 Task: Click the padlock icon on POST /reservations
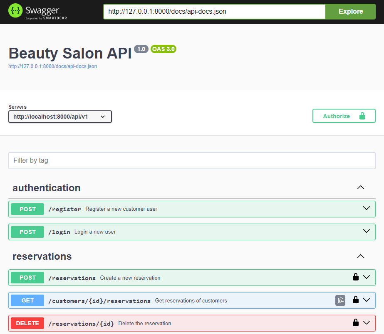(356, 277)
